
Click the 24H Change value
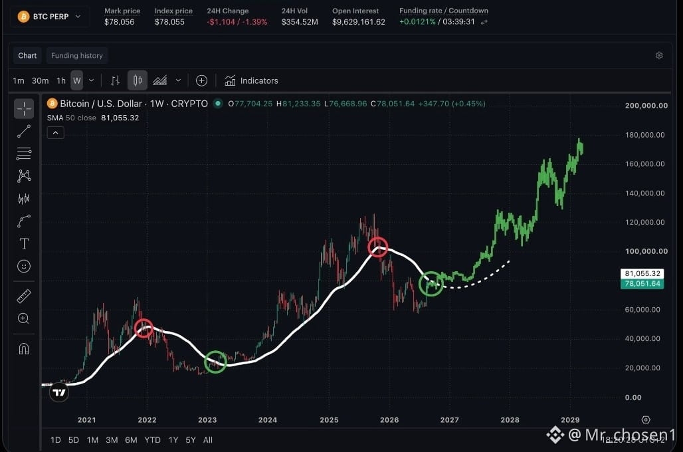coord(237,22)
